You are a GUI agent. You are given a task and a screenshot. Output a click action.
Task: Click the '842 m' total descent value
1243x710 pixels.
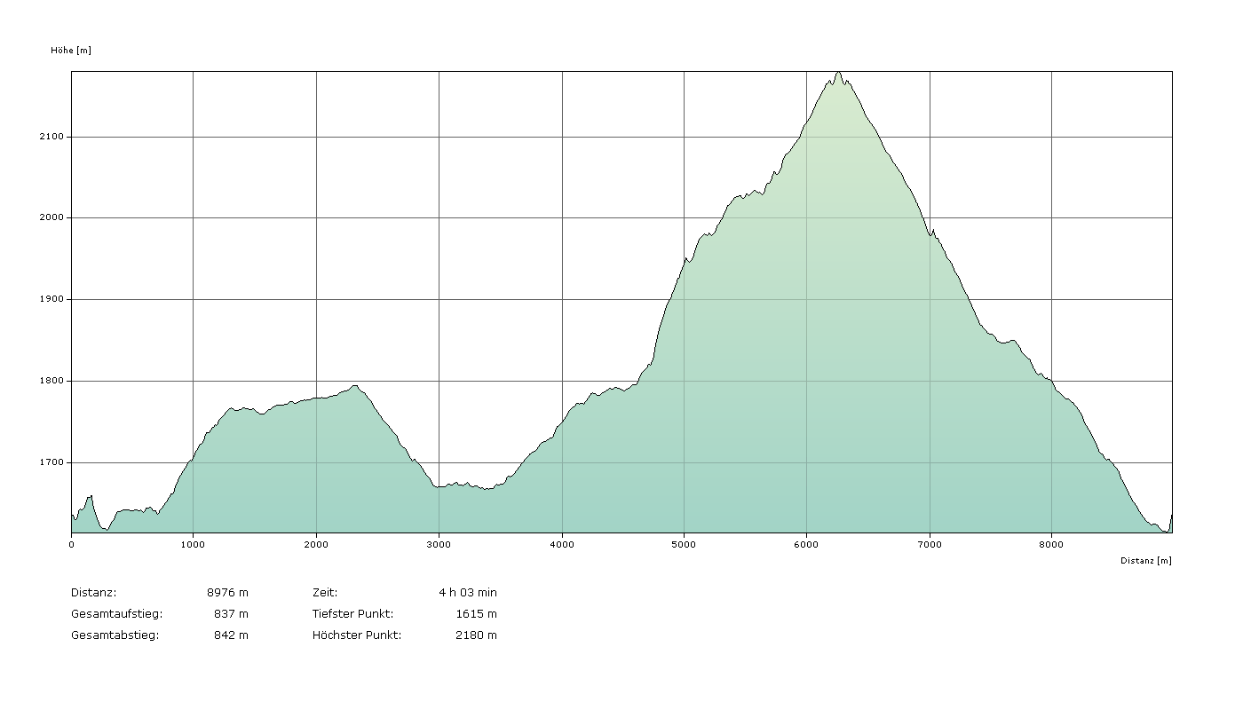pos(231,635)
